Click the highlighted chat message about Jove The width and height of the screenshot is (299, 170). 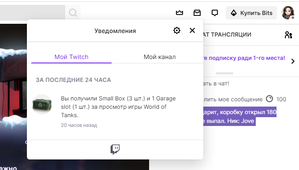coord(240,116)
